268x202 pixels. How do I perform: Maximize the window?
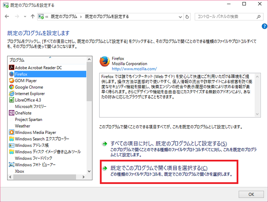pos(244,4)
